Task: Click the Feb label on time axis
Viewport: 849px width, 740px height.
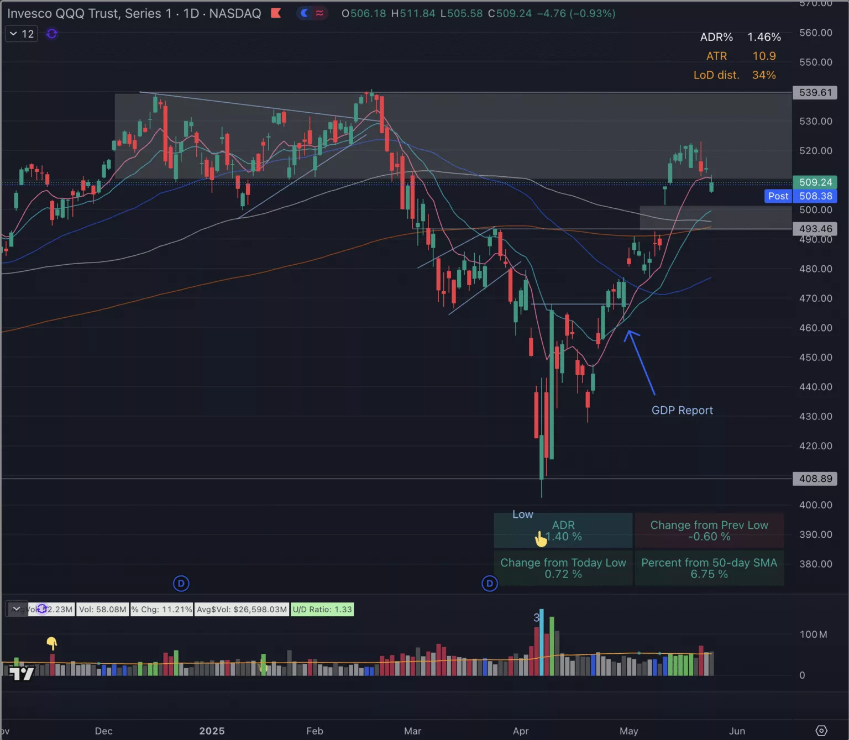Action: [x=315, y=731]
